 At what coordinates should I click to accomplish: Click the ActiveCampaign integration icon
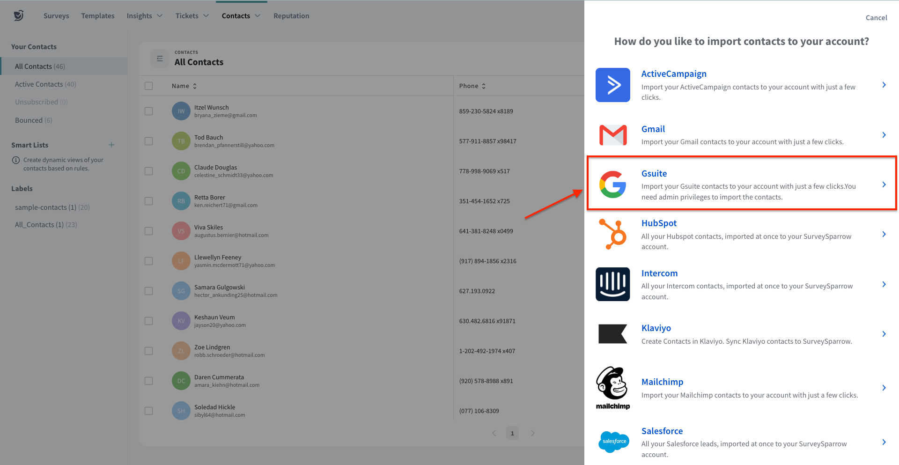(612, 85)
